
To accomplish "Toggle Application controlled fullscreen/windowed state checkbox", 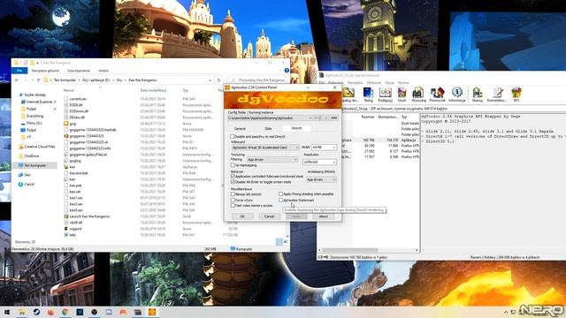I will pyautogui.click(x=233, y=177).
